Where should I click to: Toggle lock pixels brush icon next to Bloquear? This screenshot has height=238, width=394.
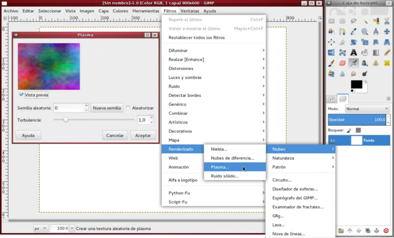pyautogui.click(x=349, y=130)
